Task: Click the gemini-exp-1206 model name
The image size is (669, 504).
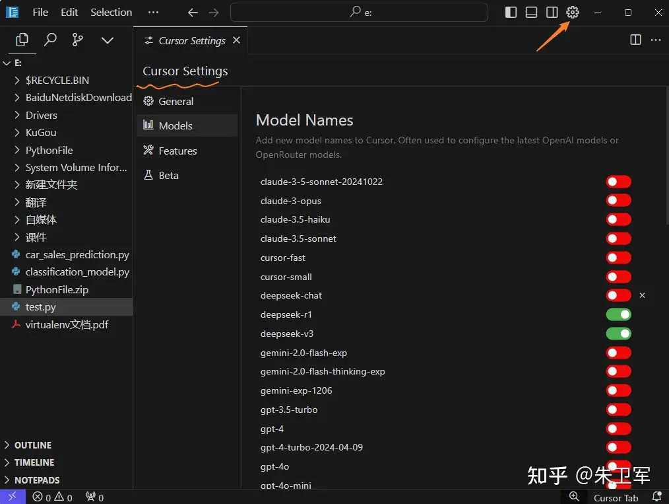Action: [296, 390]
